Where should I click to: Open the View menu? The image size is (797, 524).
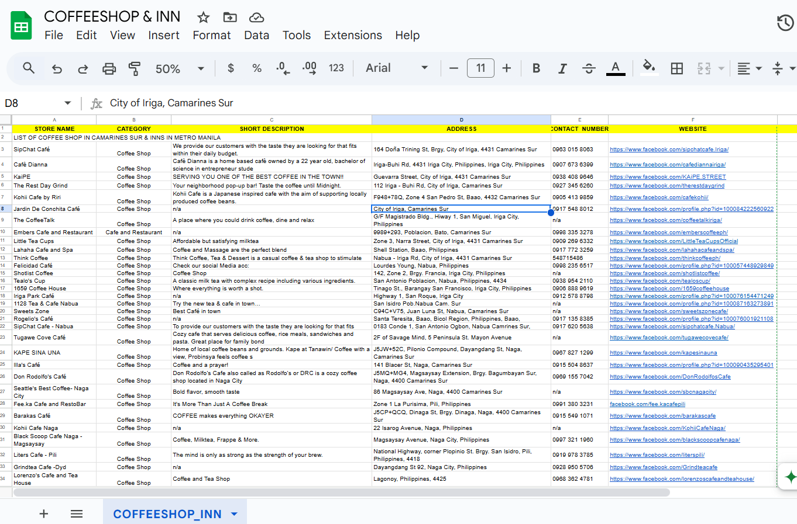[x=122, y=35]
